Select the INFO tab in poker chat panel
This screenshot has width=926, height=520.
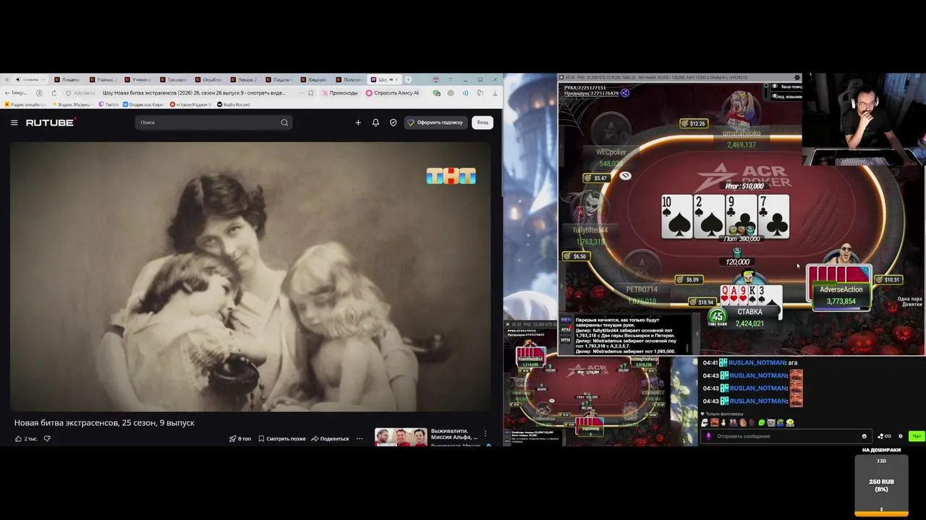tap(566, 320)
